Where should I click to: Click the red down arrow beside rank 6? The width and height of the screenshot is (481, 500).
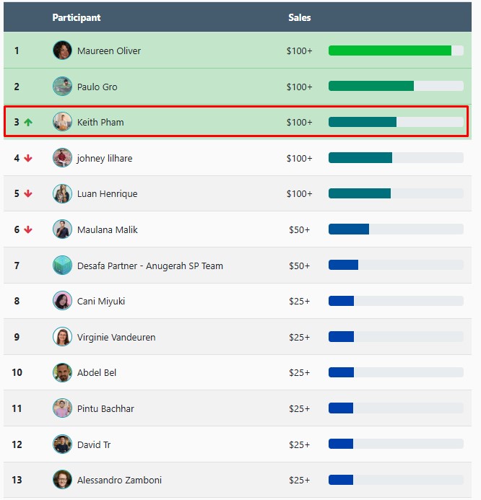pos(28,229)
